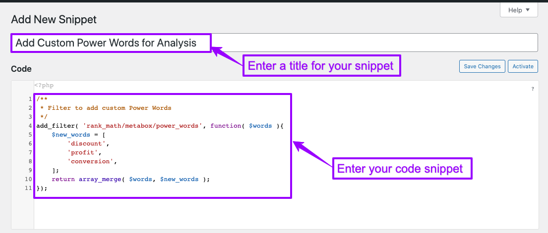
Task: Click line number 4 in the gutter
Action: coord(30,126)
